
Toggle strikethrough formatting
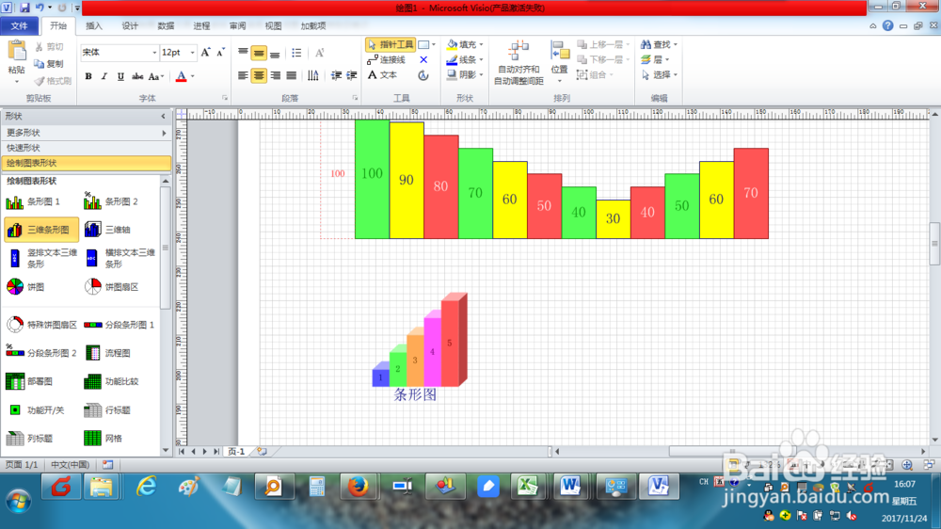pyautogui.click(x=137, y=76)
